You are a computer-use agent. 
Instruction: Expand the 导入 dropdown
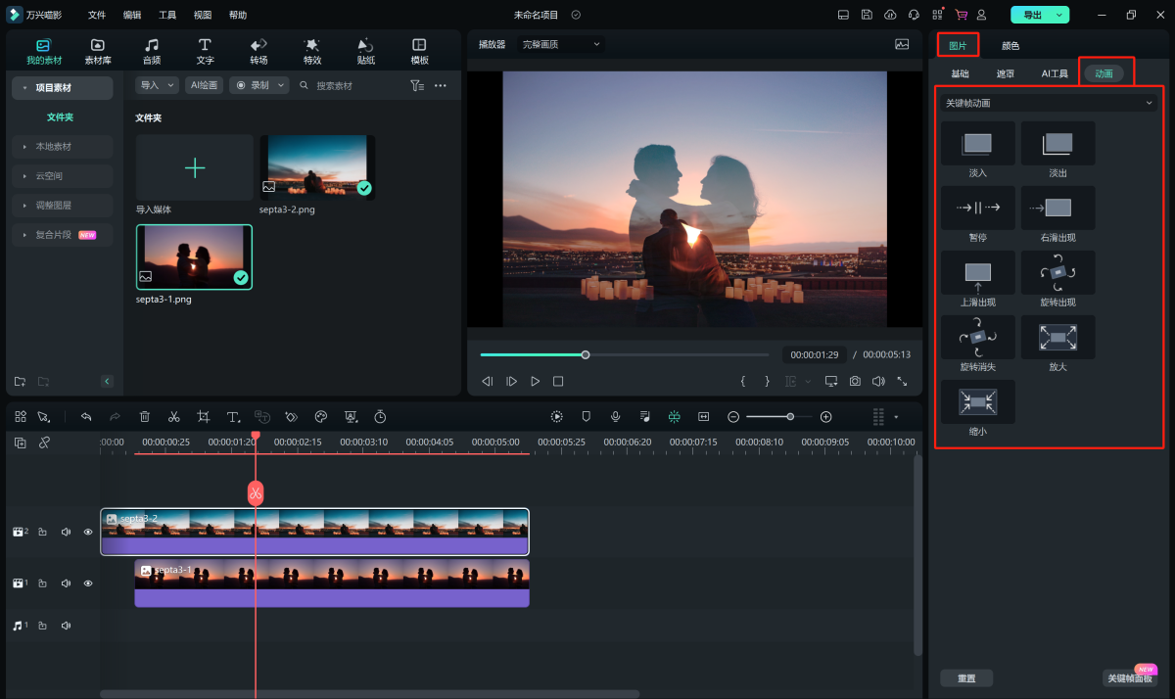157,85
